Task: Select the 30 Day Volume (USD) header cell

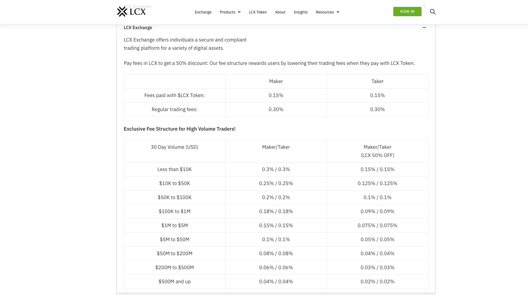Action: click(x=175, y=151)
